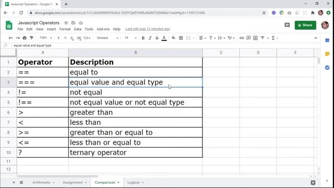Click the insert comment icon
Screen dimensions: 334x188
coord(248,38)
